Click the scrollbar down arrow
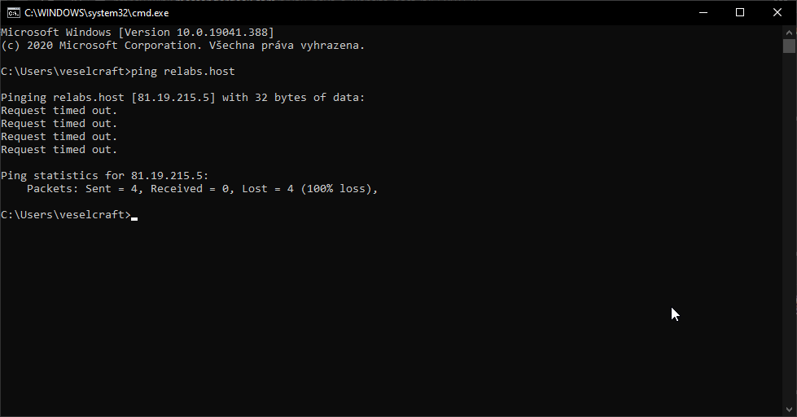This screenshot has width=797, height=417. [x=789, y=410]
